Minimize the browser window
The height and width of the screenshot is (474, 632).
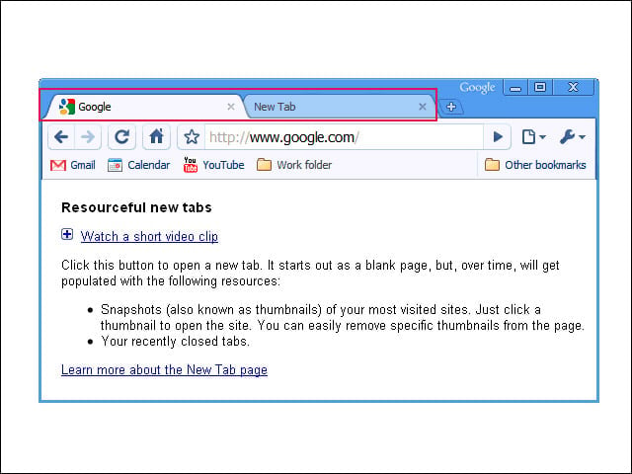(x=515, y=88)
